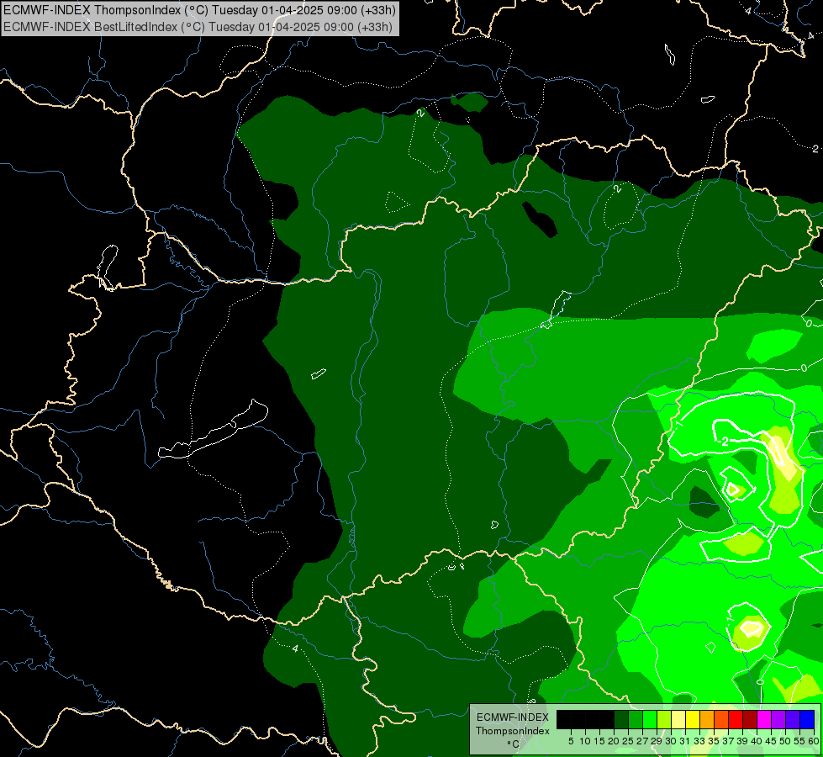The width and height of the screenshot is (823, 757).
Task: Click the °C unit label in legend
Action: (x=514, y=744)
